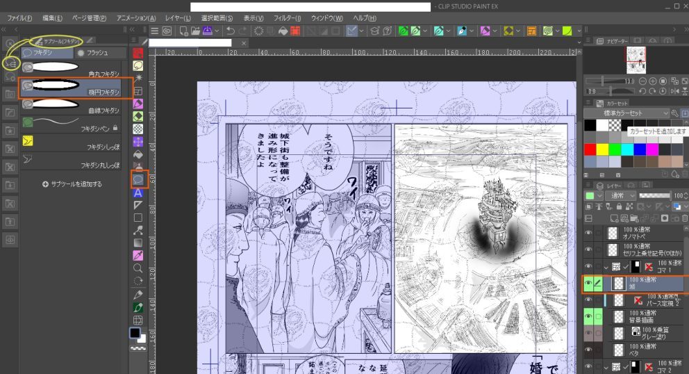Toggle visibility of the コマ 1 folder
This screenshot has height=374, width=689.
pyautogui.click(x=588, y=266)
